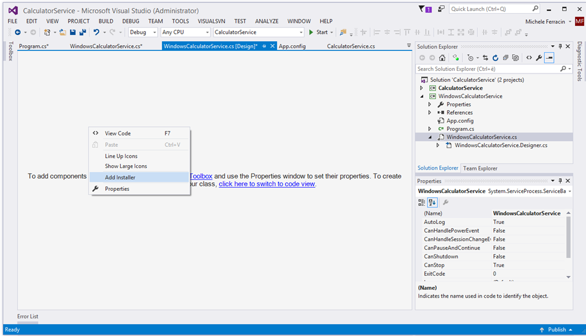Toggle Categorized view in Properties window
This screenshot has width=586, height=336.
[422, 202]
